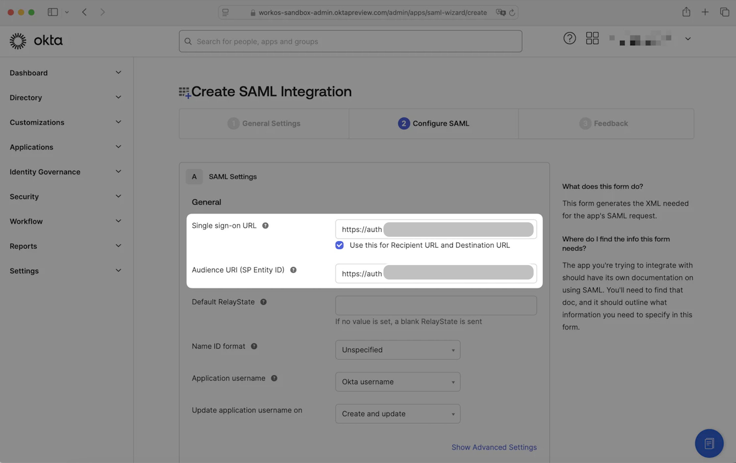This screenshot has height=463, width=736.
Task: Click the Audience URI input field
Action: (x=436, y=273)
